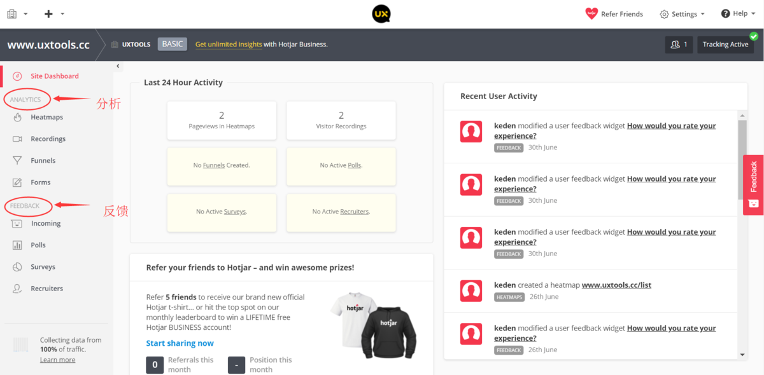Click Start sharing now link
Screen dimensions: 764x375
pos(180,343)
